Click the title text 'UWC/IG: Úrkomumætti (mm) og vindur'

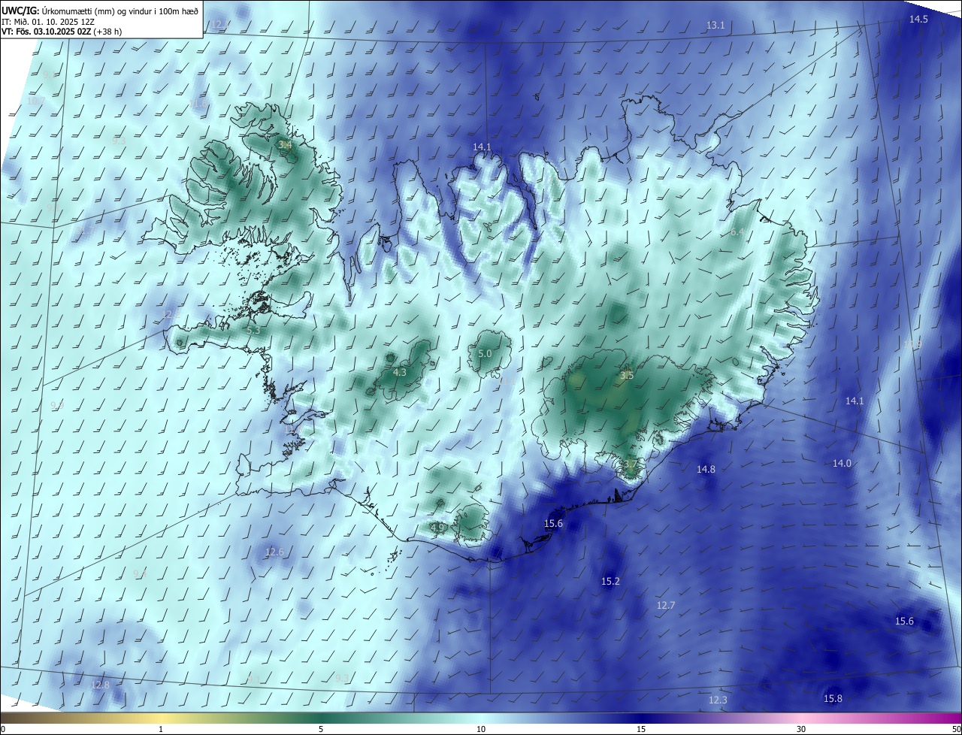coord(77,10)
